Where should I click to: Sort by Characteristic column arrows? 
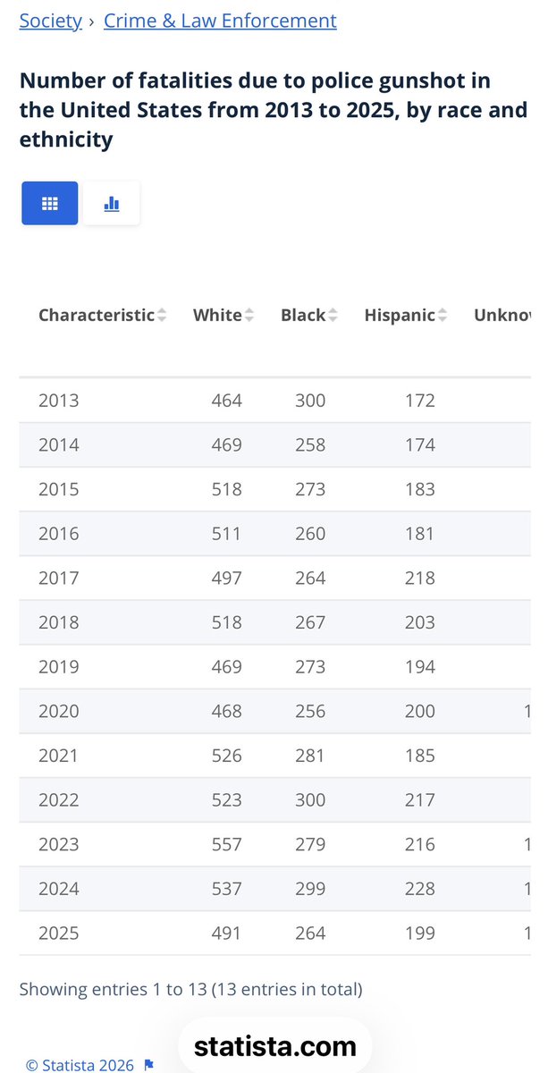click(x=162, y=316)
